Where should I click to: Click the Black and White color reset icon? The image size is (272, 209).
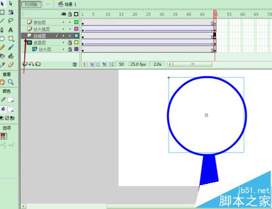pos(2,118)
